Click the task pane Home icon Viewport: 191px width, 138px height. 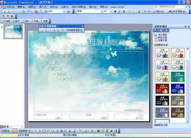pos(167,30)
